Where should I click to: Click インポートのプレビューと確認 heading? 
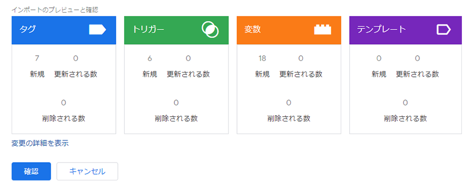[x=55, y=9]
